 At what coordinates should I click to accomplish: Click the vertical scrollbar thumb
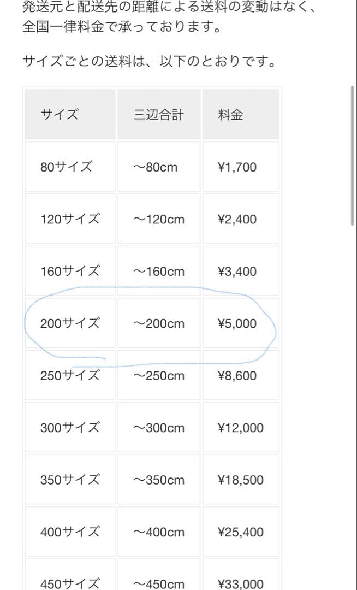coord(352,155)
